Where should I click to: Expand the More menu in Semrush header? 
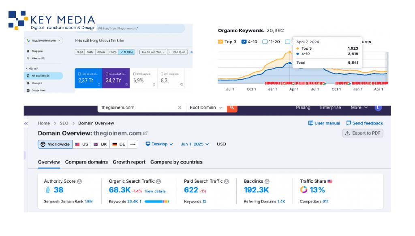(359, 107)
